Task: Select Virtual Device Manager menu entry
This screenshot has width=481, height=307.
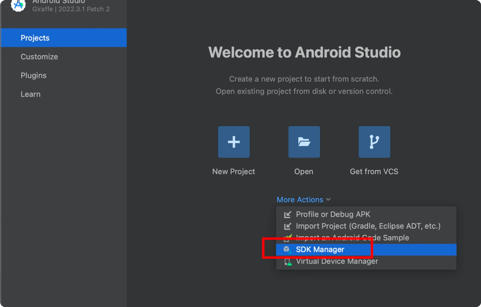Action: coord(337,261)
